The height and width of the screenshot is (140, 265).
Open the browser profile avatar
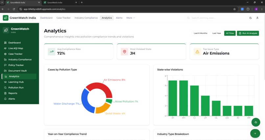point(256,9)
